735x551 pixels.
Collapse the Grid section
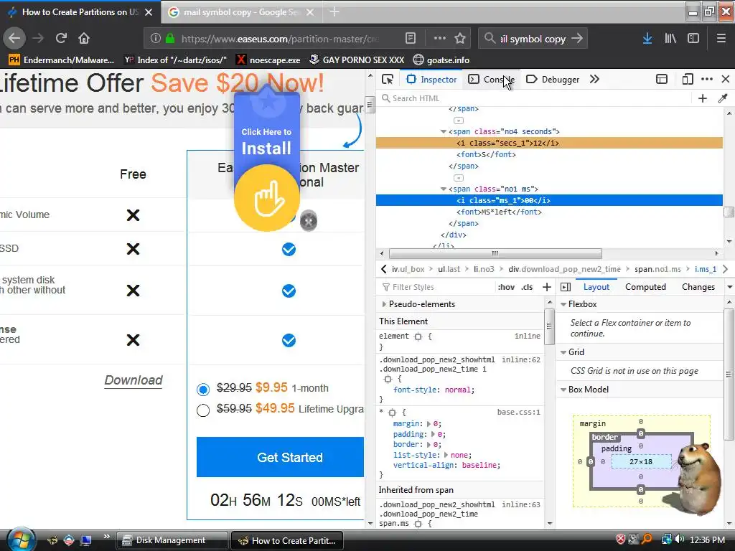(563, 352)
